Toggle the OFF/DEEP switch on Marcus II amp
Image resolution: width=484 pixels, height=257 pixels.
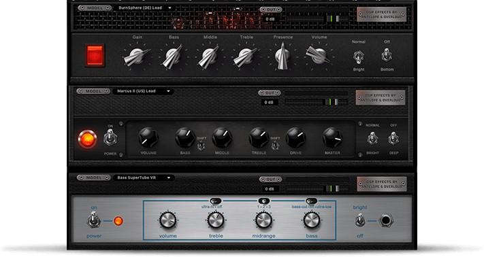pyautogui.click(x=393, y=139)
